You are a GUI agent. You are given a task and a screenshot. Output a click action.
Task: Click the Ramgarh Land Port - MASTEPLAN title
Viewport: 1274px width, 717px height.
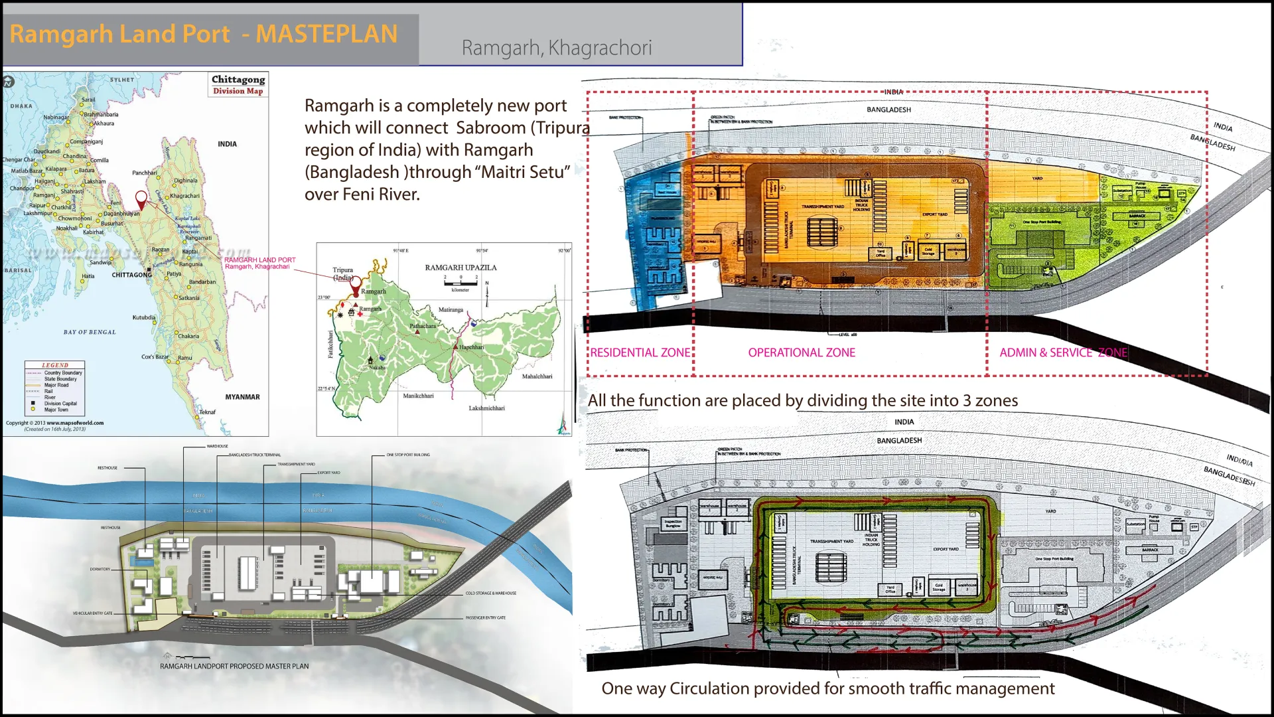pyautogui.click(x=202, y=33)
